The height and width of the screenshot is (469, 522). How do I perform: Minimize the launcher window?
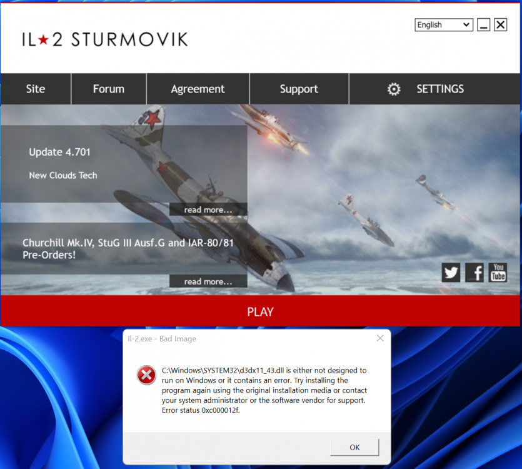pos(483,24)
